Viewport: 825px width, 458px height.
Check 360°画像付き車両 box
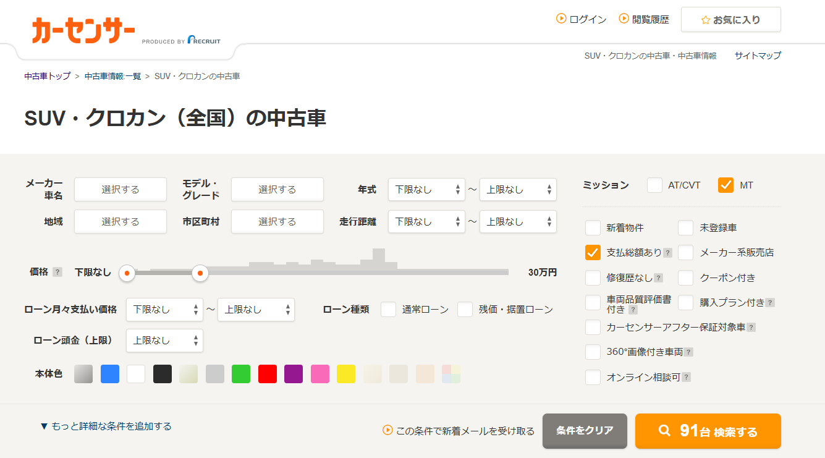(593, 352)
